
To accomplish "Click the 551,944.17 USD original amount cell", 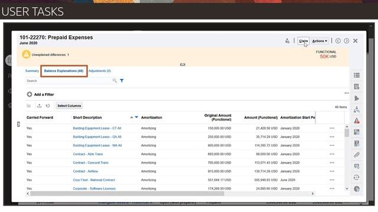I will click(x=219, y=180).
